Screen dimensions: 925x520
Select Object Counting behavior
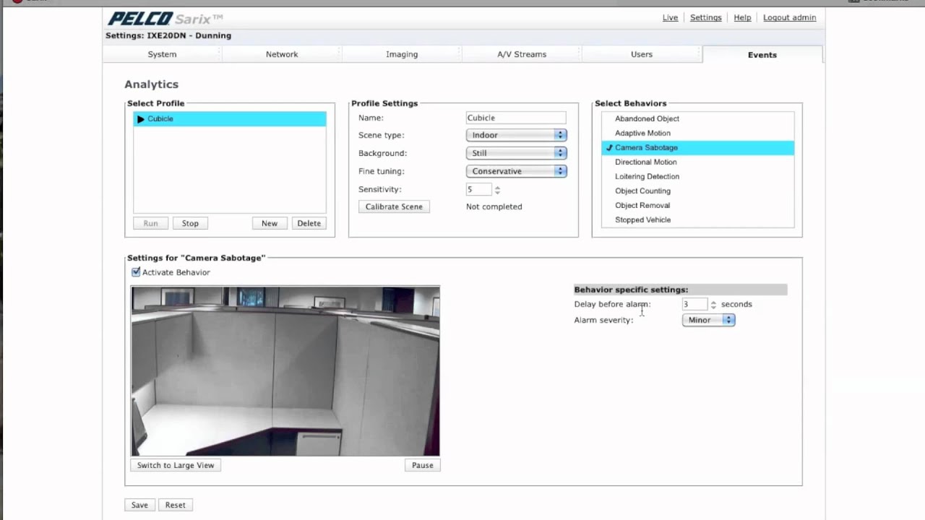[x=698, y=191]
